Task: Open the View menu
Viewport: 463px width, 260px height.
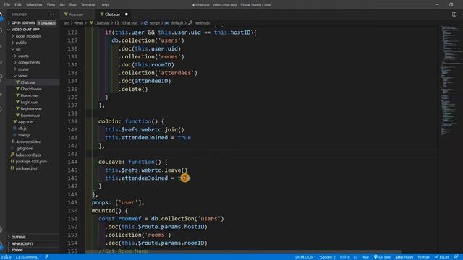Action: tap(51, 5)
